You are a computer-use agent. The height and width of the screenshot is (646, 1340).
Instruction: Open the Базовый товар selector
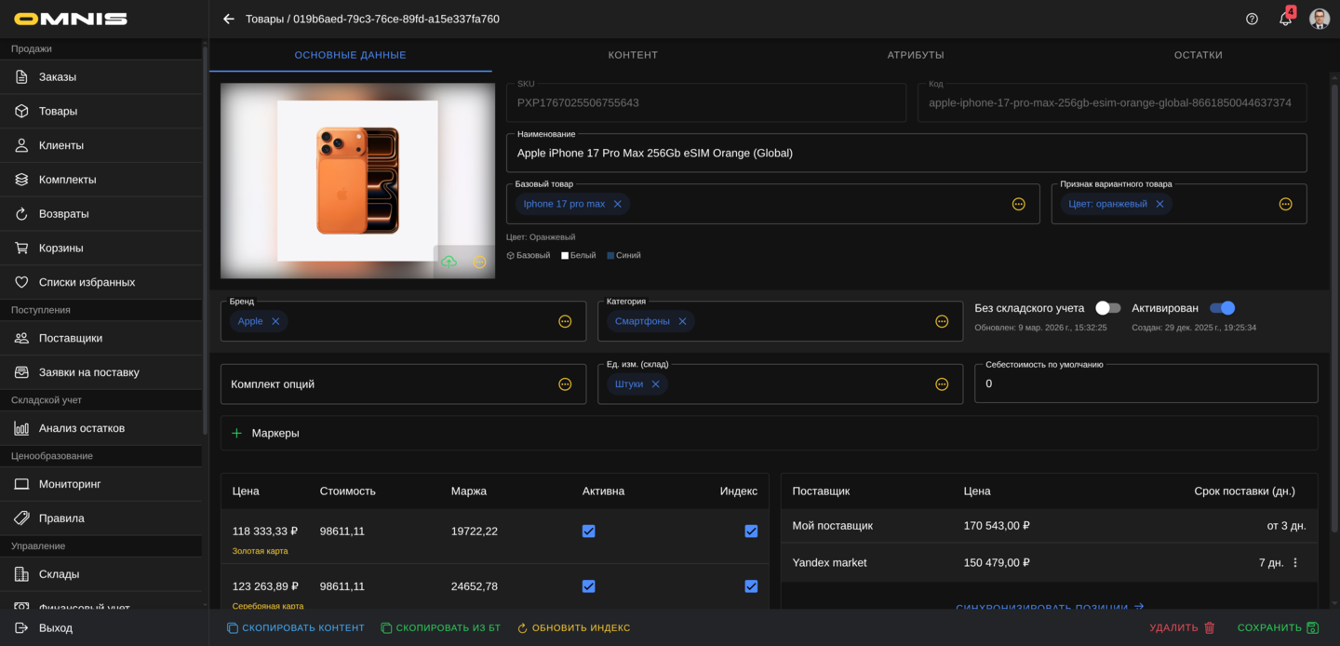[1018, 204]
